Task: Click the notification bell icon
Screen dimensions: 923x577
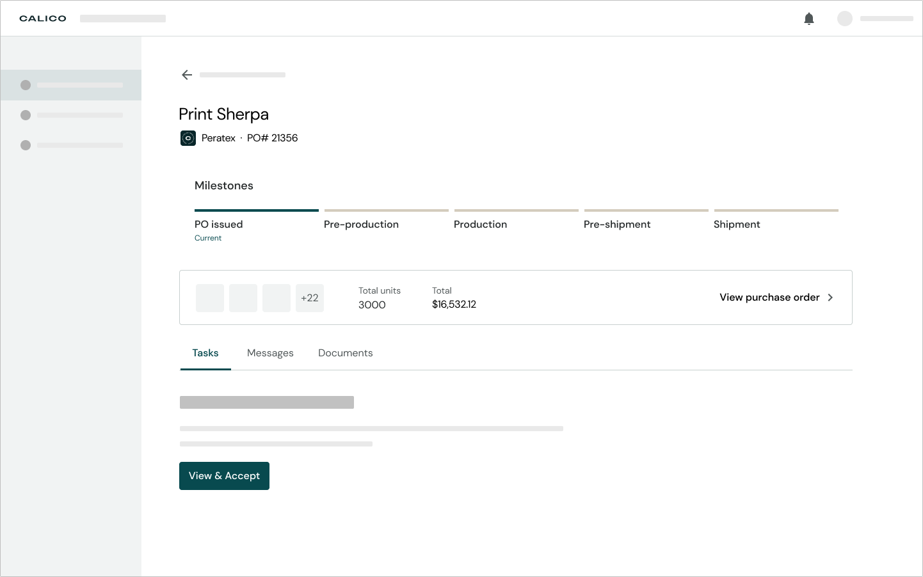Action: (x=809, y=19)
